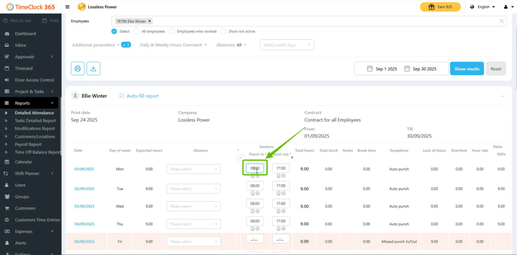Open Inbox from the sidebar

[21, 45]
